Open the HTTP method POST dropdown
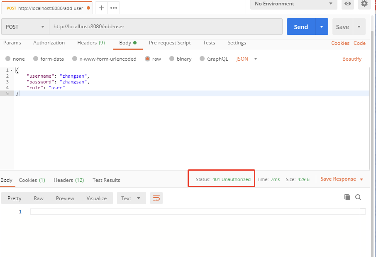 pyautogui.click(x=25, y=27)
